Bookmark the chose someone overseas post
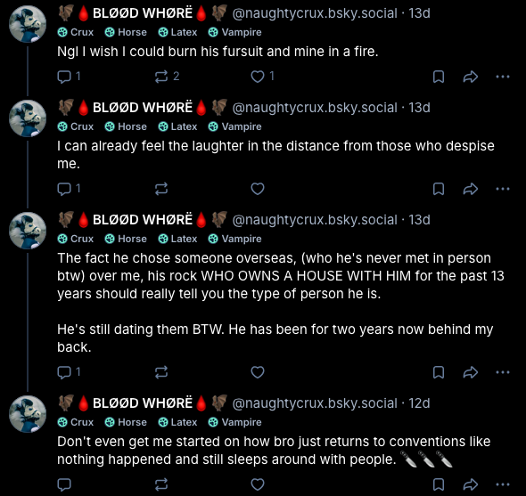 439,372
